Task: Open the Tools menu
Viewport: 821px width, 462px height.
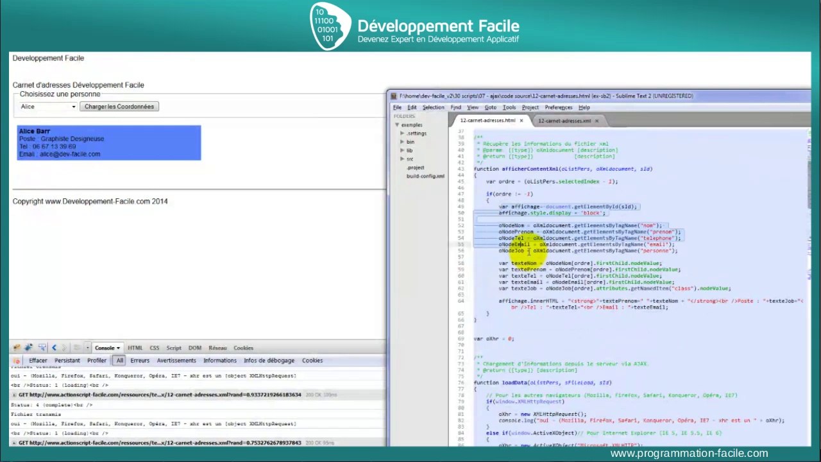Action: point(509,108)
